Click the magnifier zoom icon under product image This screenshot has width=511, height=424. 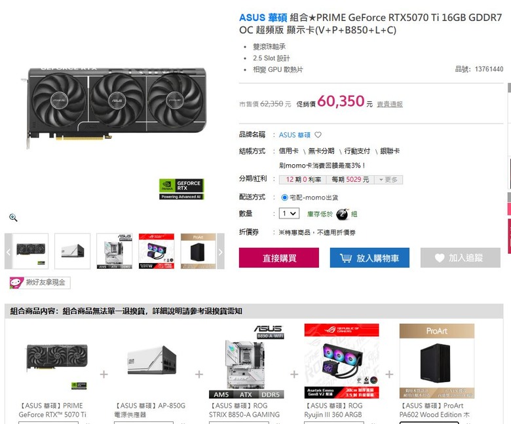coord(13,217)
